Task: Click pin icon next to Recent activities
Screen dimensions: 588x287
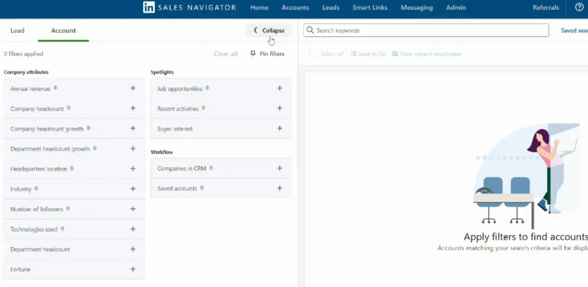Action: click(203, 108)
